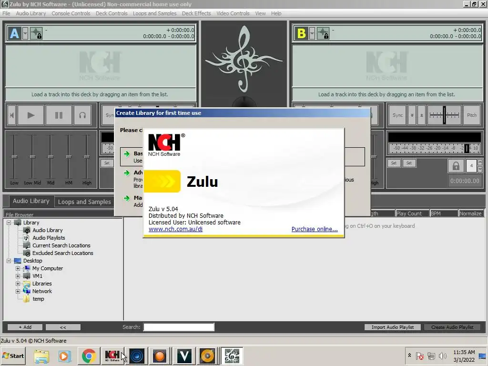Click Purchase online link
This screenshot has width=488, height=366.
tap(315, 229)
